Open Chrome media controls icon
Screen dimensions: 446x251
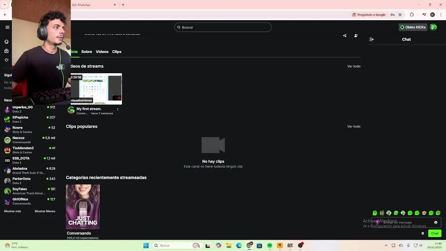coord(424,15)
